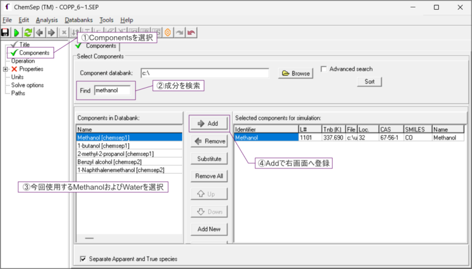The height and width of the screenshot is (269, 472).
Task: Click the Browse button
Action: (296, 74)
